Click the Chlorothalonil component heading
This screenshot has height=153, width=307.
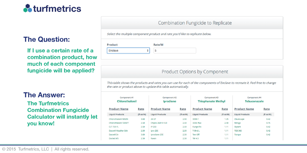(x=127, y=101)
